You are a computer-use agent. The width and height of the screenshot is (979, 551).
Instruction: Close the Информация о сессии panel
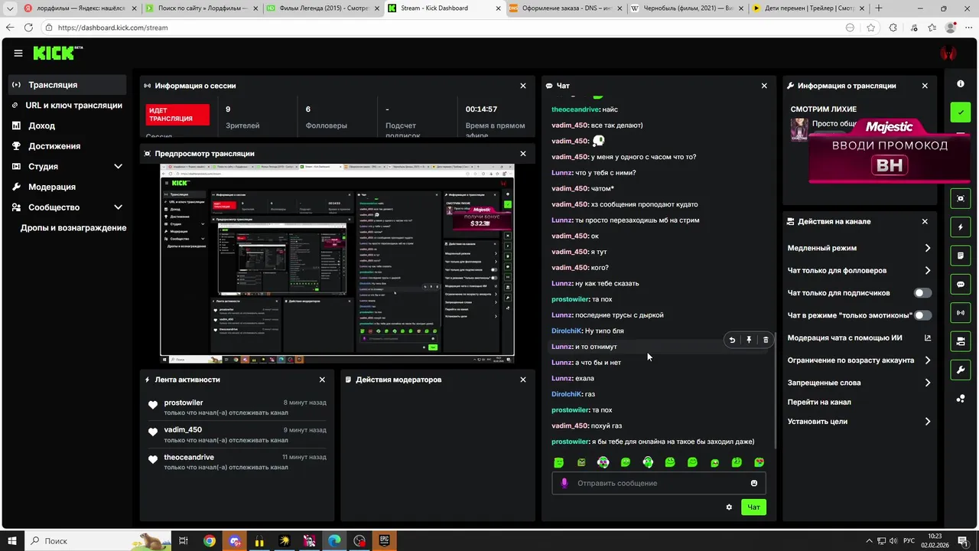pyautogui.click(x=523, y=86)
